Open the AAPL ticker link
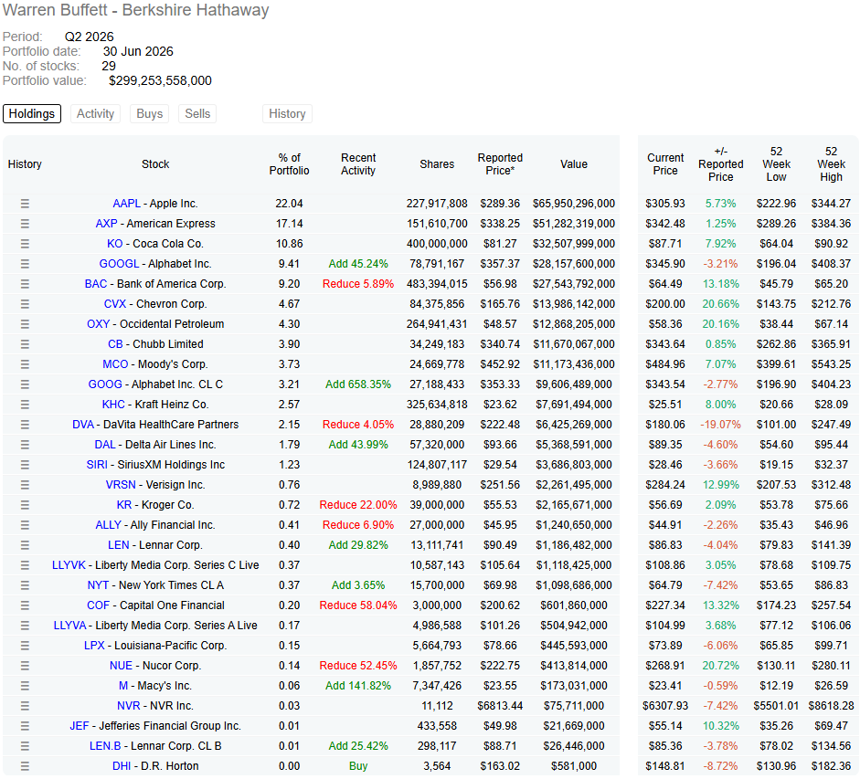860x779 pixels. tap(127, 204)
